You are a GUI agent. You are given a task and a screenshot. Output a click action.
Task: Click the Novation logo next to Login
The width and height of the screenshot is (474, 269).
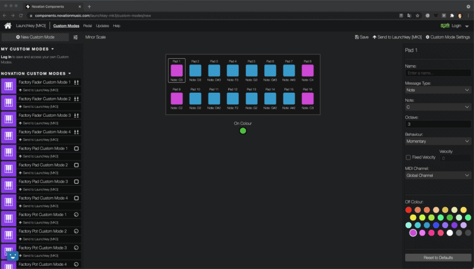(445, 26)
